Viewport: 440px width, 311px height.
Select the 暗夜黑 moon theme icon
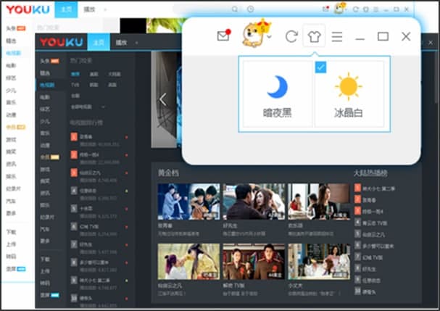click(277, 88)
